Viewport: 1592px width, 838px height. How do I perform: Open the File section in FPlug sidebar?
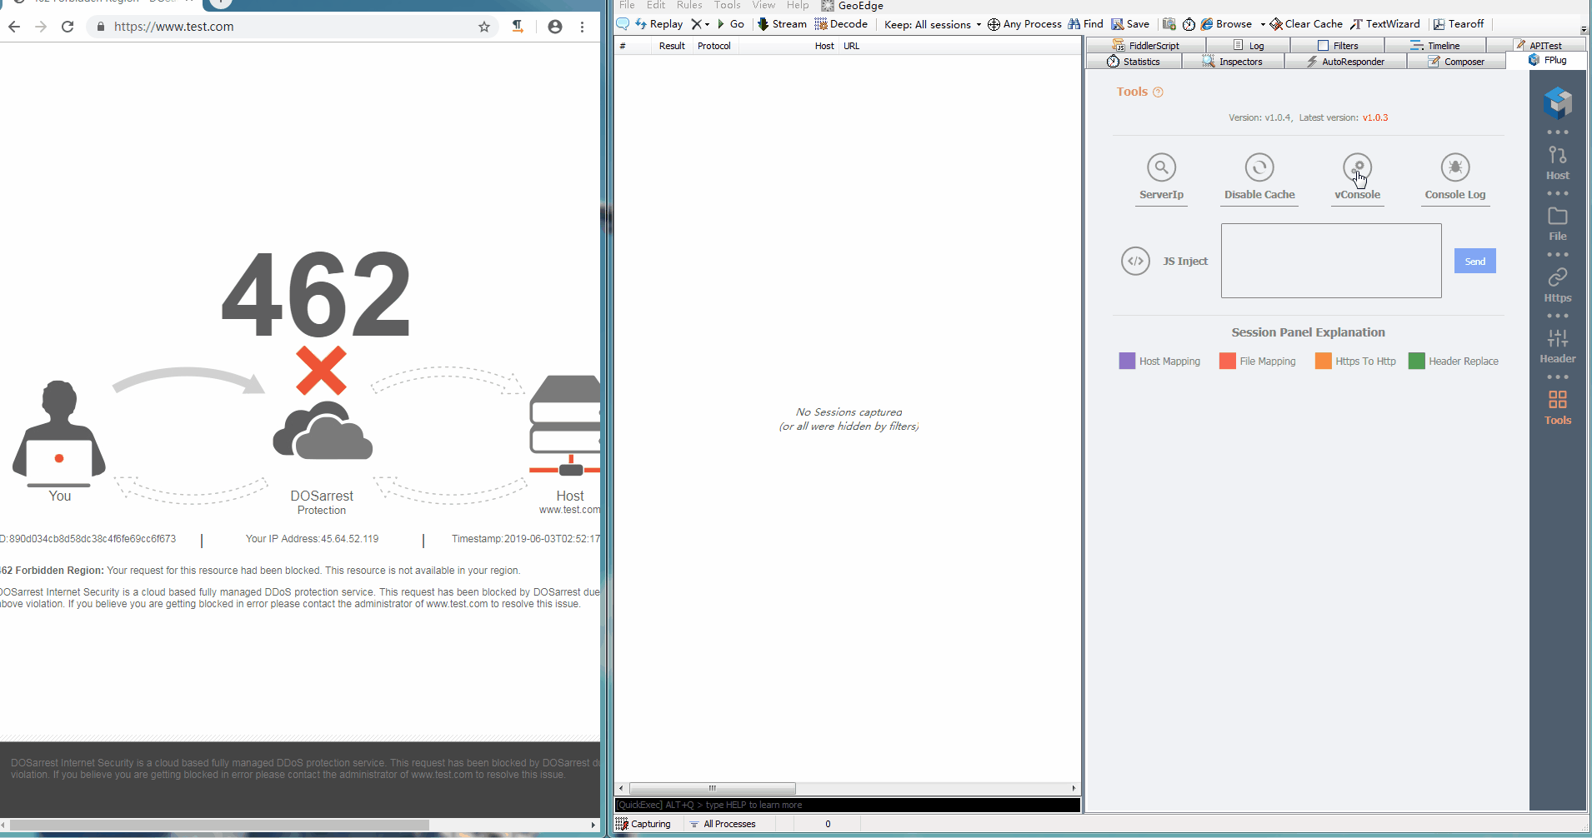pos(1558,225)
